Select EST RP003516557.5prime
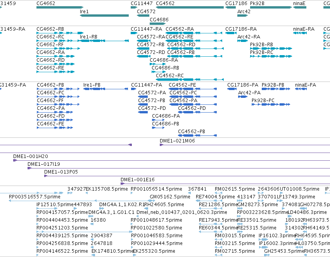Viewport: 330px width, 257px height. [35, 197]
